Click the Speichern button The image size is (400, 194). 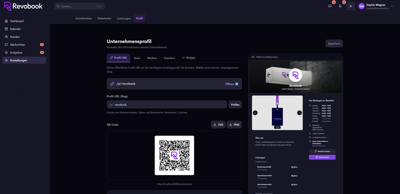coord(334,43)
